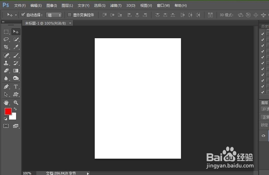Select the Brush tool
Screen dimensions: 269x175
tap(16, 55)
